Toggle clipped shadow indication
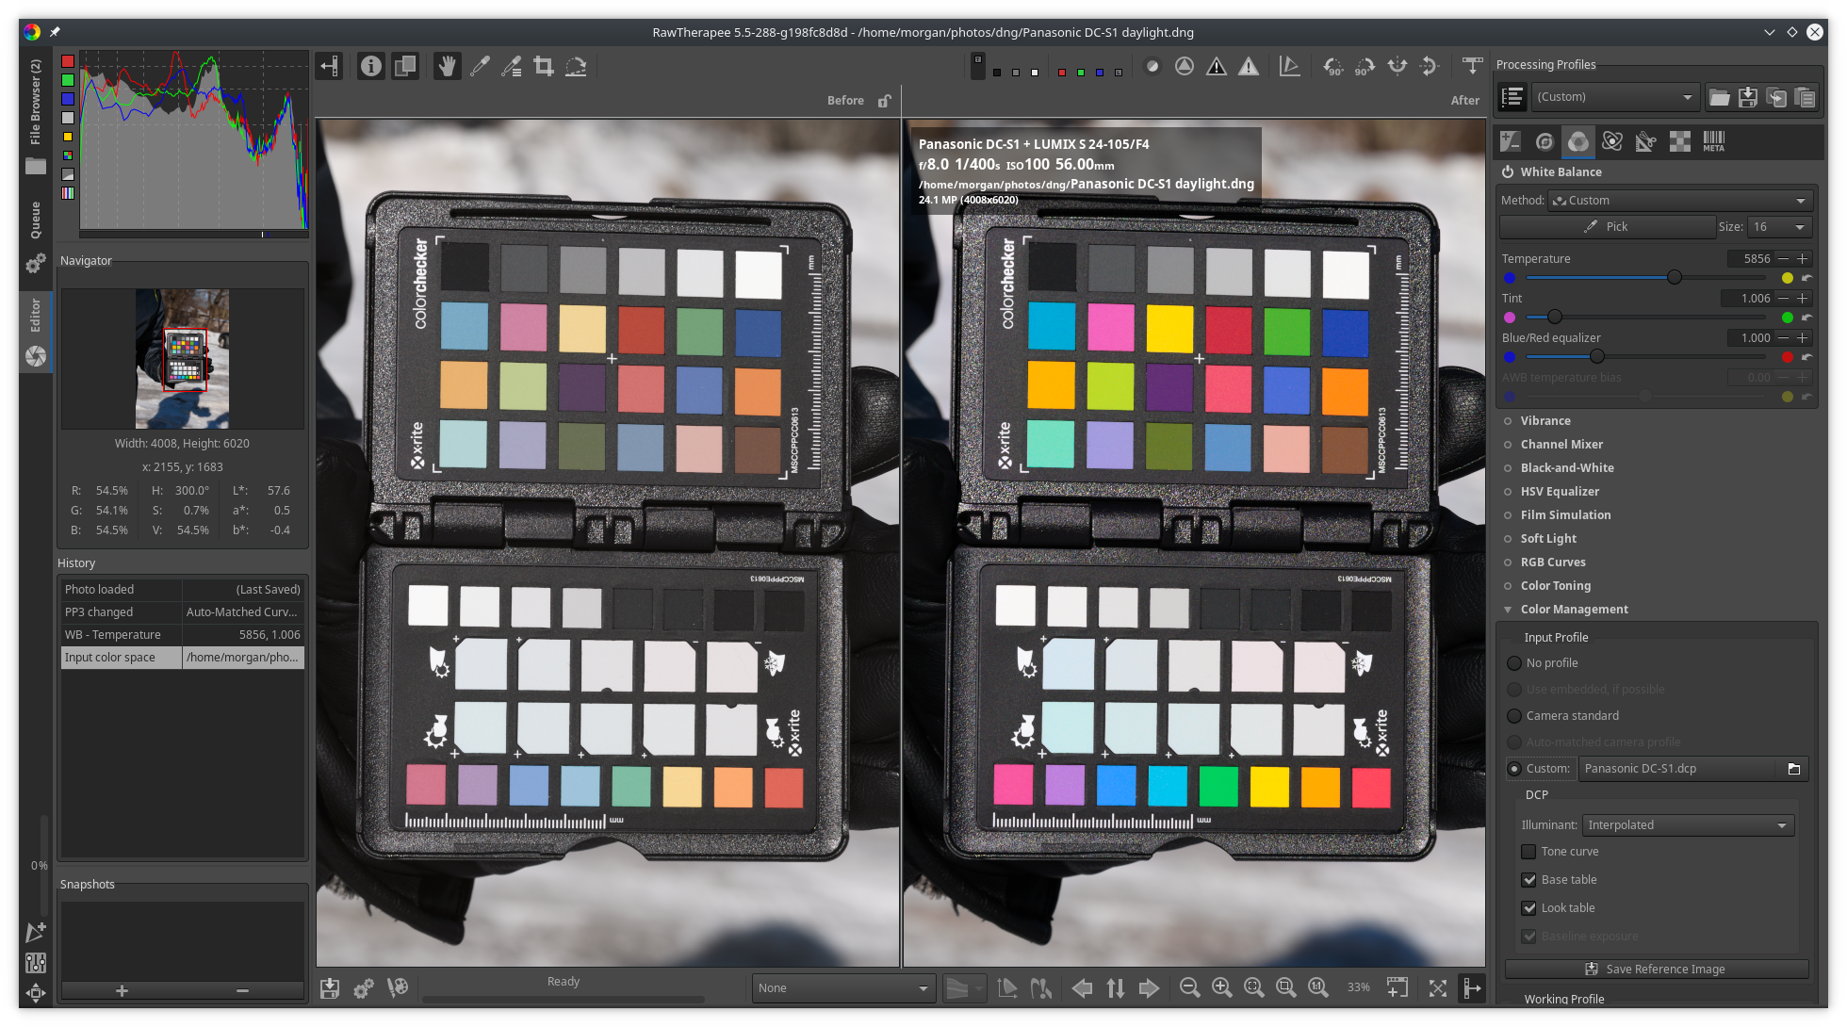Image resolution: width=1847 pixels, height=1027 pixels. coord(1217,66)
